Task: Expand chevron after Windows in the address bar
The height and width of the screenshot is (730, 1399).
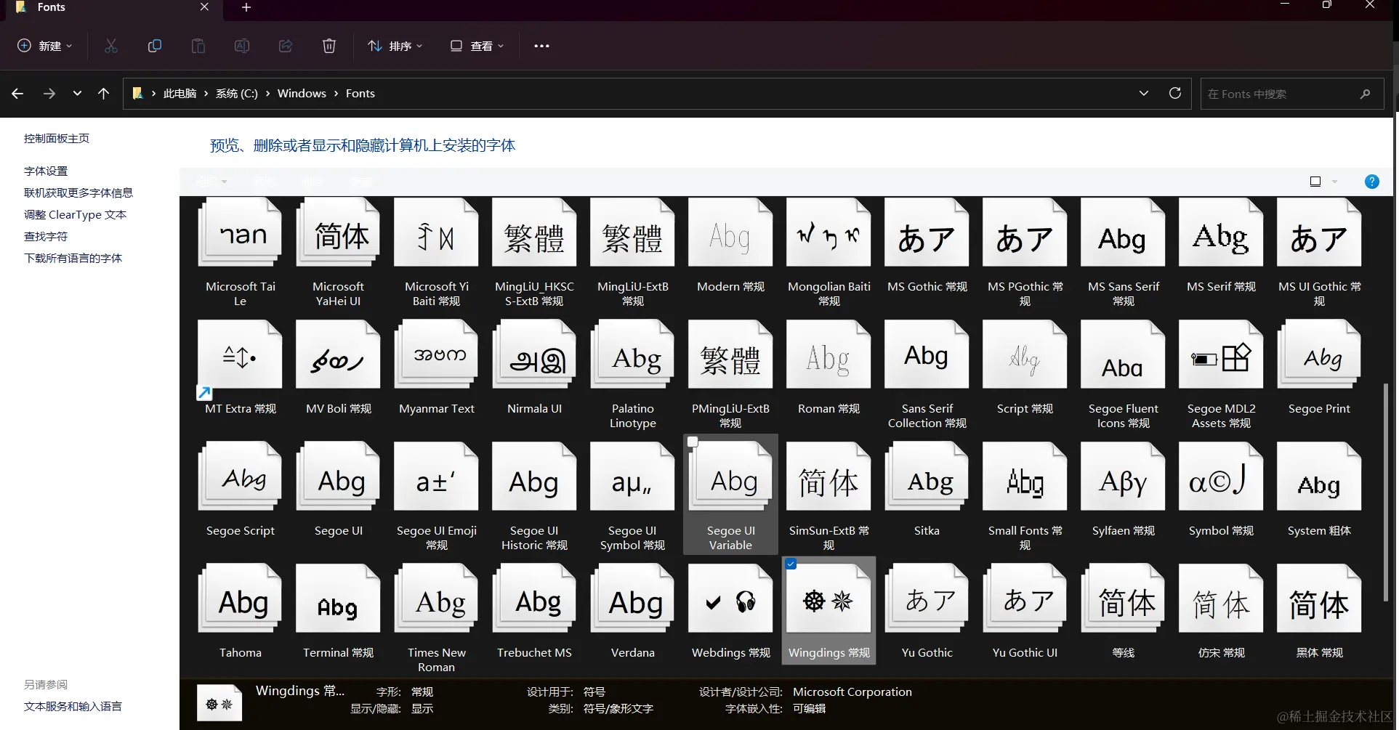Action: [x=336, y=94]
